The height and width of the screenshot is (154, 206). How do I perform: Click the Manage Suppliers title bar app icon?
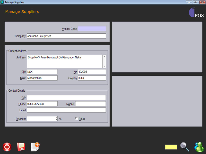[x=2, y=2]
